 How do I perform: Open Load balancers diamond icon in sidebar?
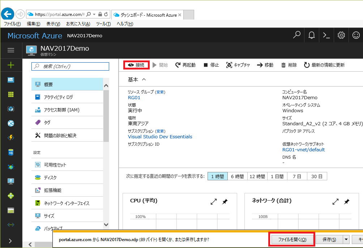11,196
